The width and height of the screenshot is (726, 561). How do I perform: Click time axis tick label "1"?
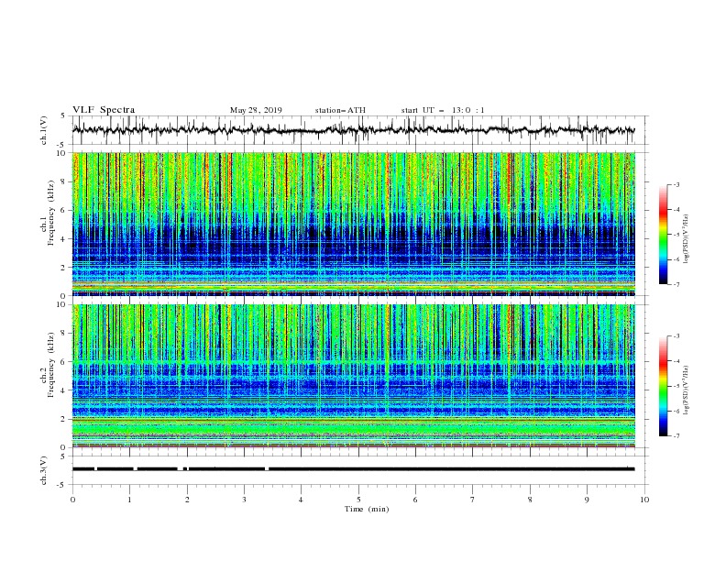point(129,500)
